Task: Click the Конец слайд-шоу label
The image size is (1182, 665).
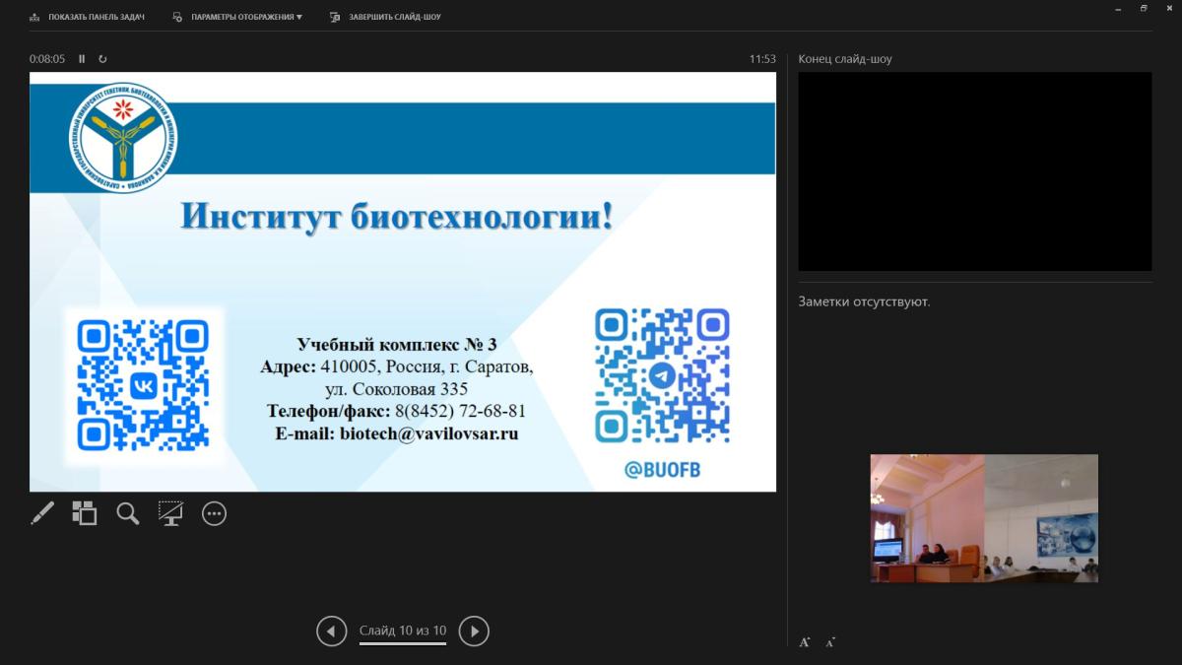Action: 845,59
